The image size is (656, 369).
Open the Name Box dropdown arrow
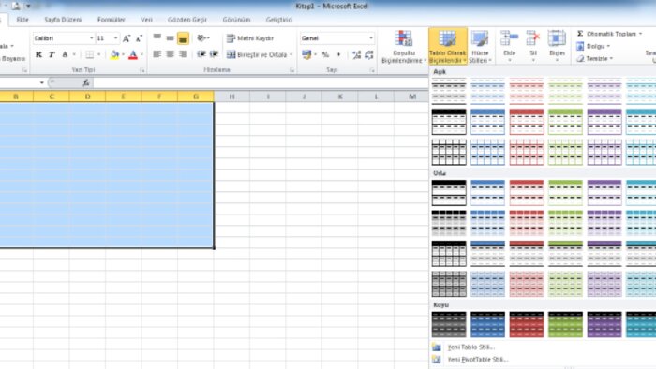click(x=42, y=82)
